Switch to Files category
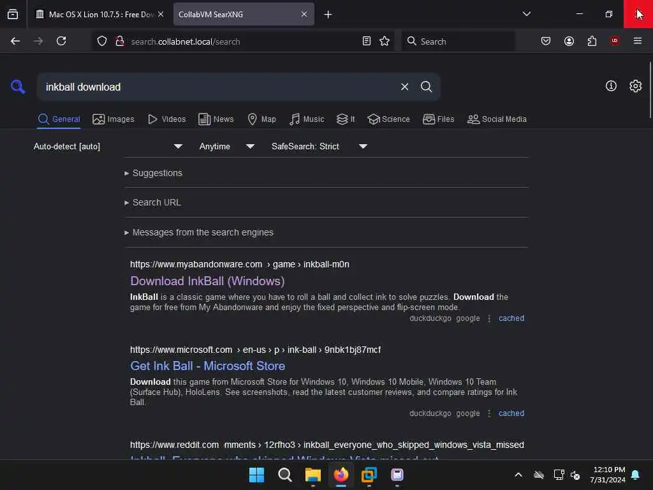The height and width of the screenshot is (490, 653). 438,119
